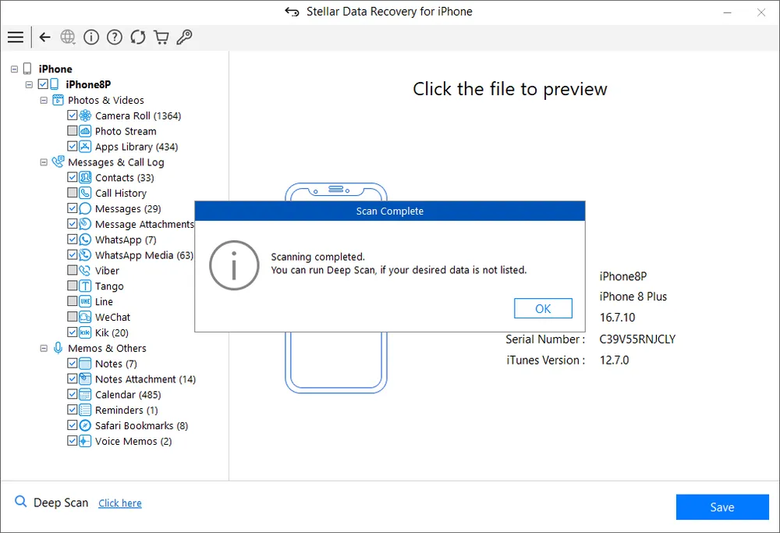Collapse the Memos & Others group
Screen dimensions: 780x533
pyautogui.click(x=44, y=348)
